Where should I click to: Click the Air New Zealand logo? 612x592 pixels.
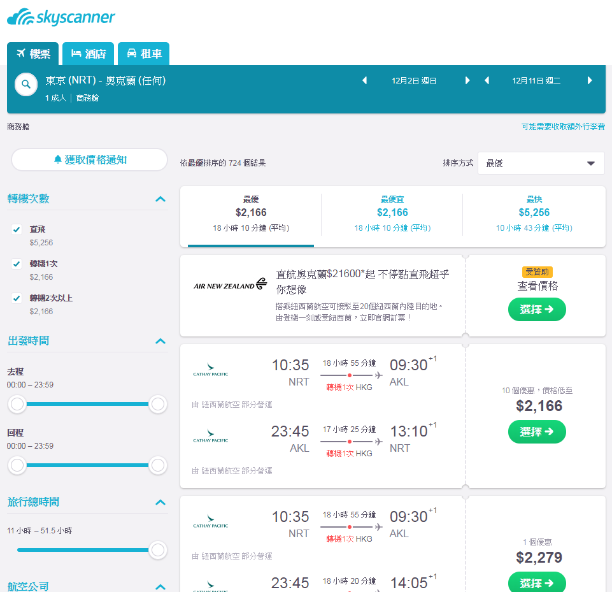point(231,285)
